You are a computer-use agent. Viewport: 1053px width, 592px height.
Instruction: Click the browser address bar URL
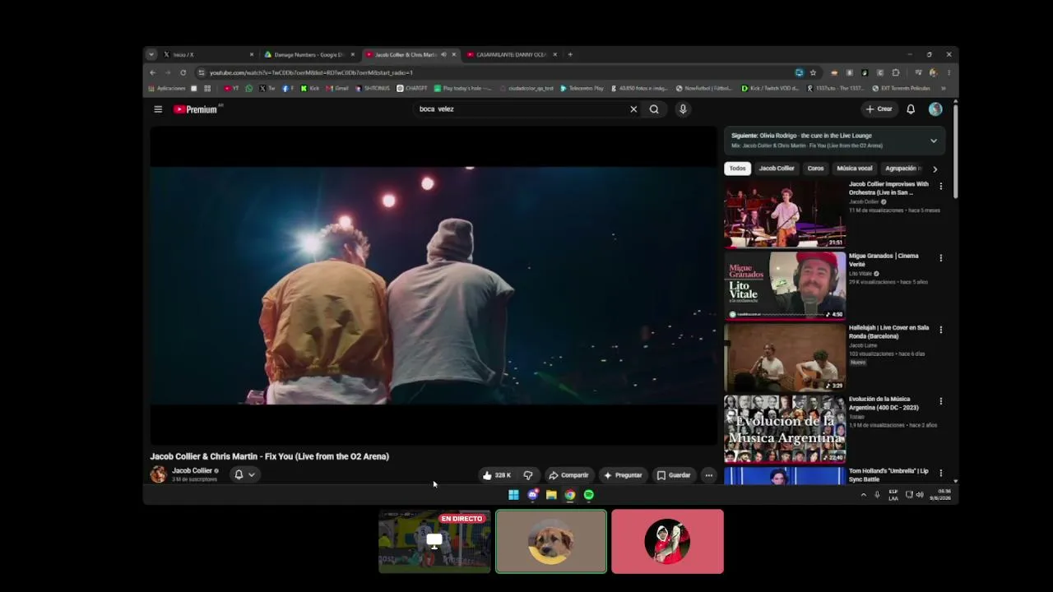pos(311,72)
